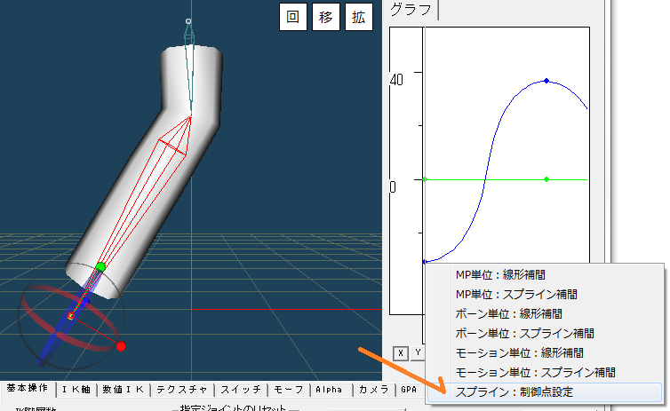This screenshot has height=411, width=670.
Task: Click the green joint point on the cylinder
Action: (100, 266)
